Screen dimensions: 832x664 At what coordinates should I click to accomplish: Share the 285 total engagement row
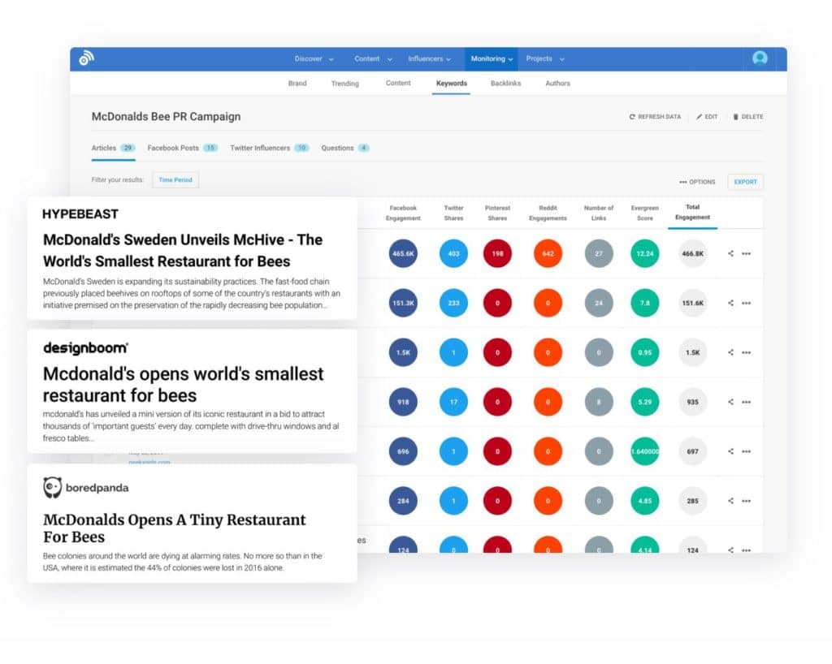[730, 501]
